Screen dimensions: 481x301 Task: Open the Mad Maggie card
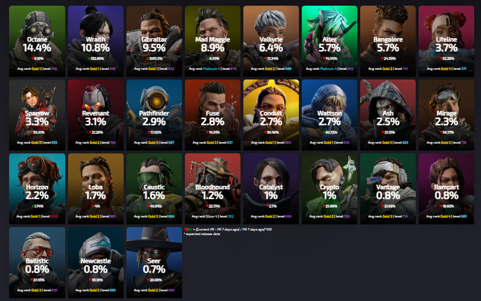213,41
